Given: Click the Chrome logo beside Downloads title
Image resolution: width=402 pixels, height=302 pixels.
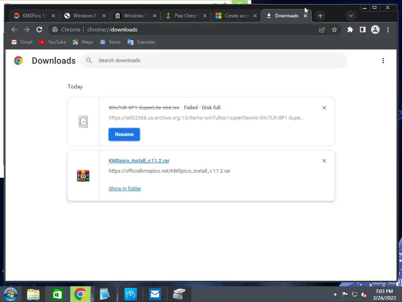Looking at the screenshot, I should point(18,61).
